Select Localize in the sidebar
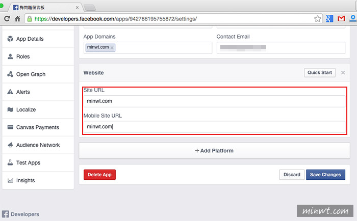357x221 pixels. click(38, 110)
